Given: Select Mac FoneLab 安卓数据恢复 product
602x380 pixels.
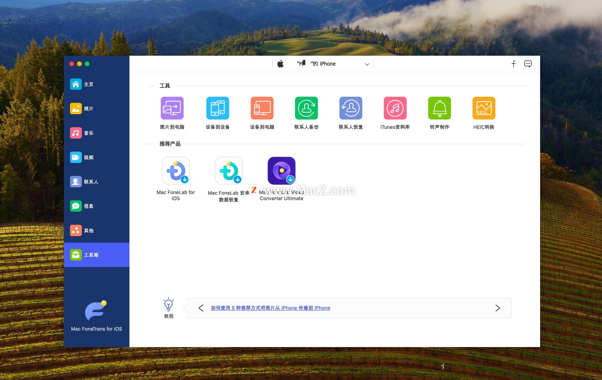Looking at the screenshot, I should tap(229, 171).
